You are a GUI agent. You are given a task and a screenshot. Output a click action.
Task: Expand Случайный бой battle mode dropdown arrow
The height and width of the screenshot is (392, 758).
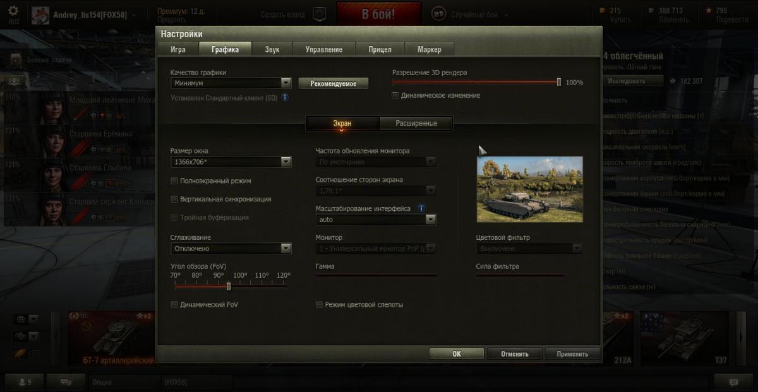pos(505,15)
